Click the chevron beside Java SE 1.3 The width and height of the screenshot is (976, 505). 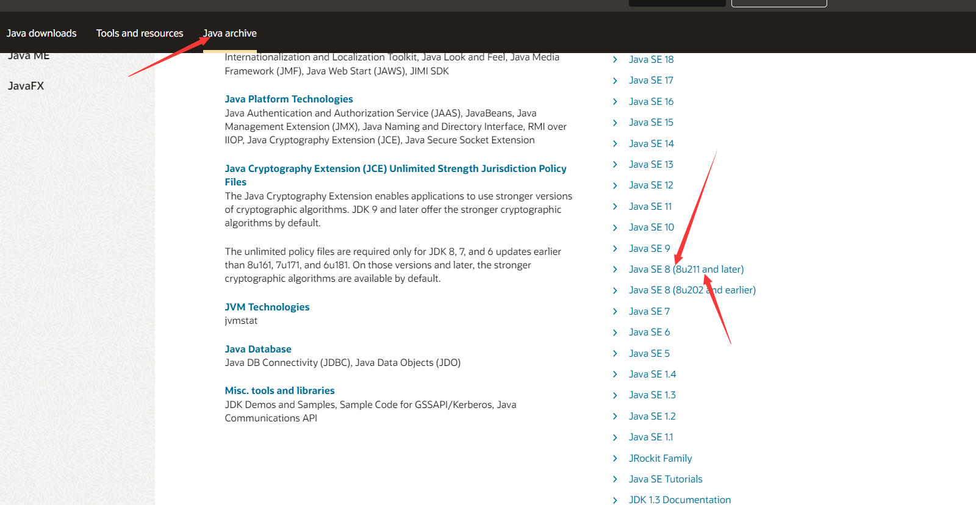coord(615,395)
